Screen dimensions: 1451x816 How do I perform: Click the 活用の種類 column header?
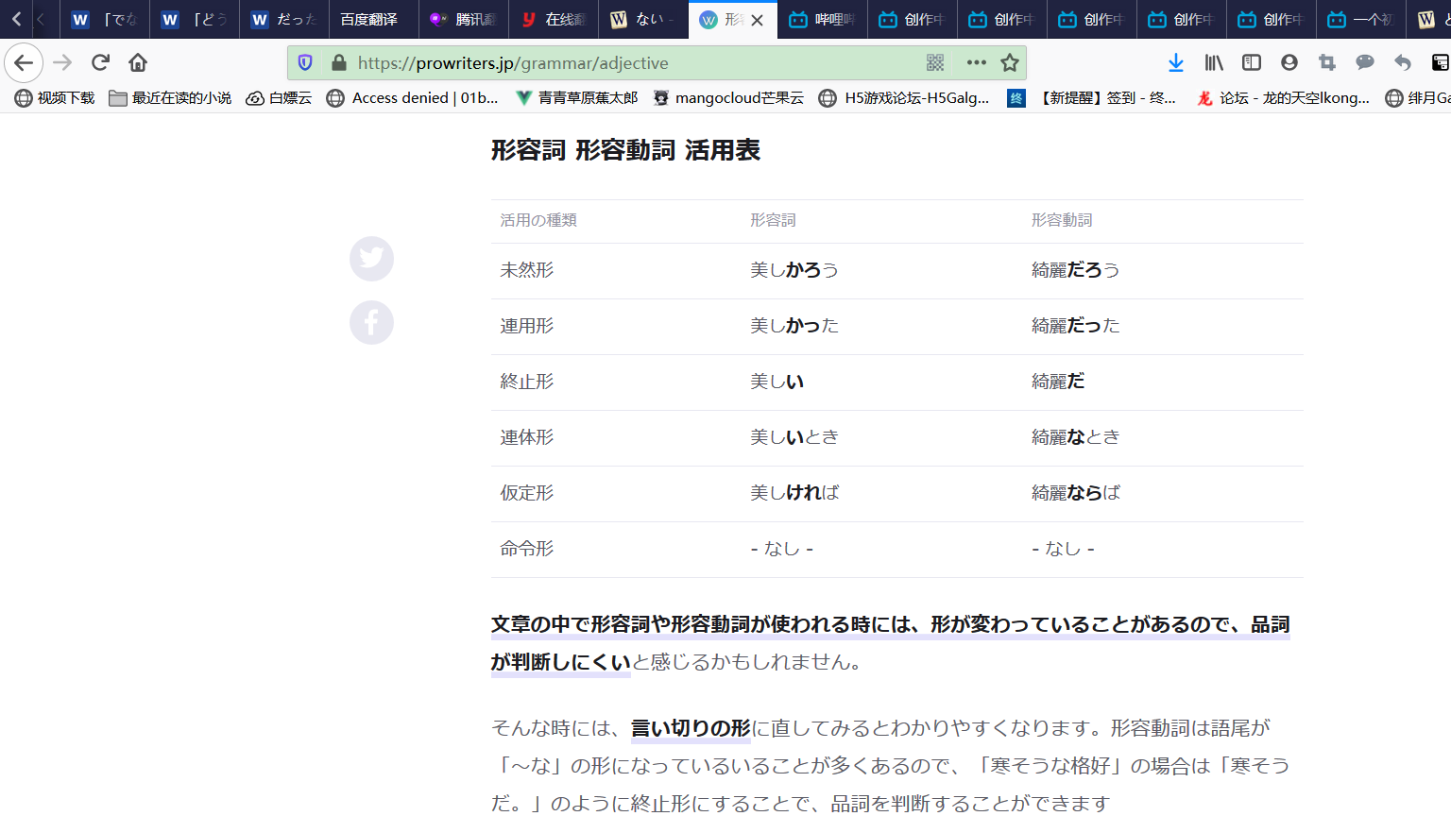(x=538, y=220)
